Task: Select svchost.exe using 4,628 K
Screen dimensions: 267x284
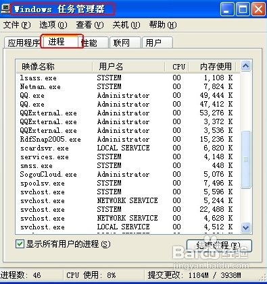Action: click(x=128, y=218)
